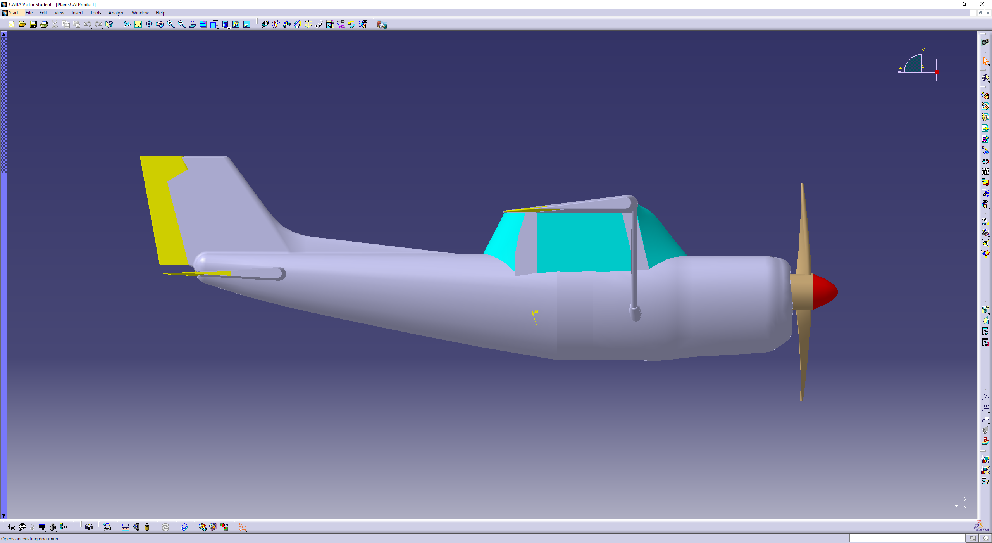This screenshot has height=543, width=992.
Task: Click the Save disk button
Action: 33,24
